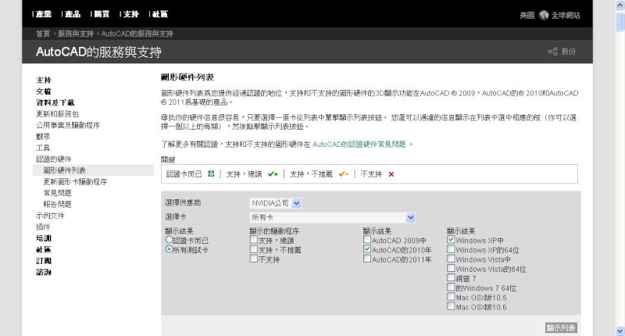
Task: Enable the AutoCAD的2011年 checkbox
Action: pyautogui.click(x=367, y=259)
